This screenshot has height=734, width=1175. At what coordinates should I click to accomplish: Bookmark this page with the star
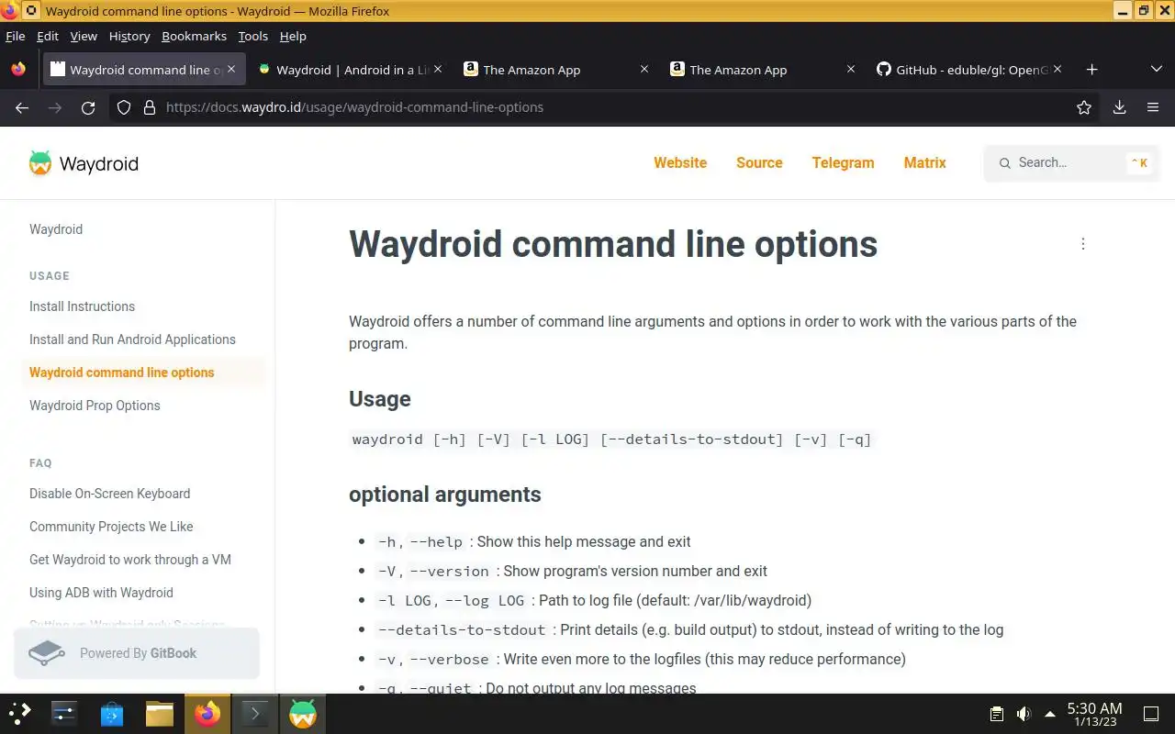1084,107
